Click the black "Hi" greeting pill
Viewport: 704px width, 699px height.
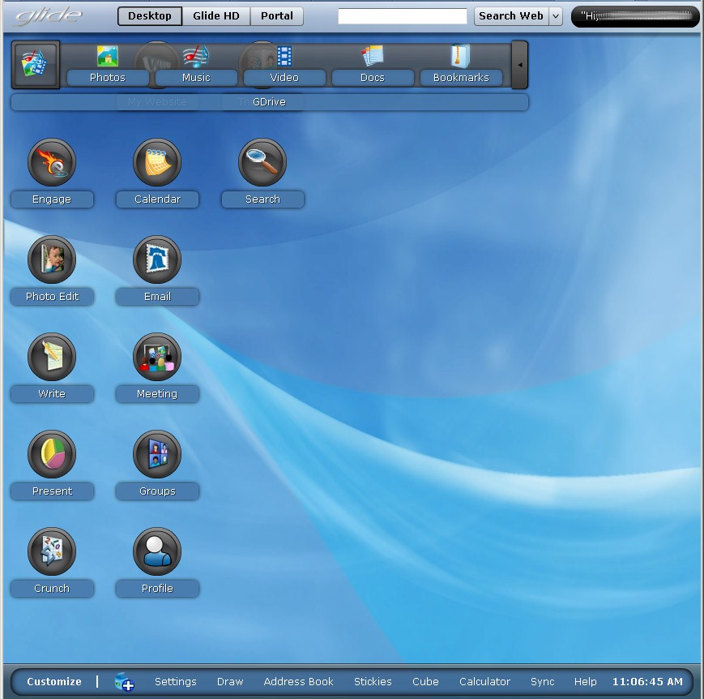click(635, 16)
